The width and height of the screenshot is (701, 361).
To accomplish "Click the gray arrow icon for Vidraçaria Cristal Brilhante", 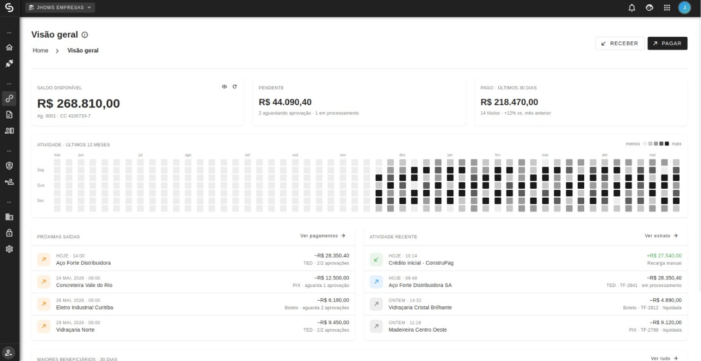I will (376, 304).
